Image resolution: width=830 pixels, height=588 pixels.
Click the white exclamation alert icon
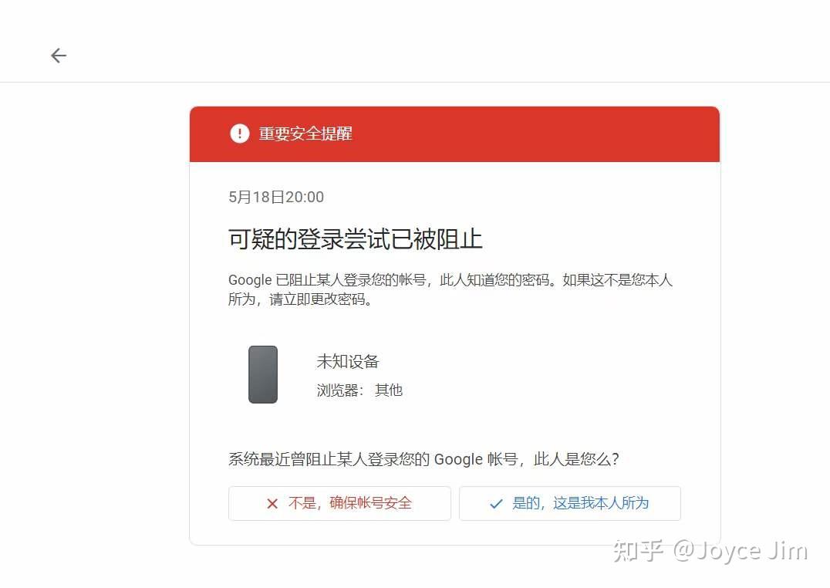(239, 133)
